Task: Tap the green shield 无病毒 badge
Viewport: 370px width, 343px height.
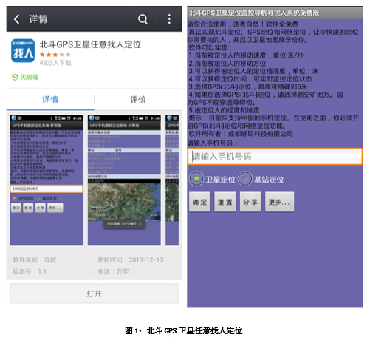Action: pyautogui.click(x=25, y=78)
